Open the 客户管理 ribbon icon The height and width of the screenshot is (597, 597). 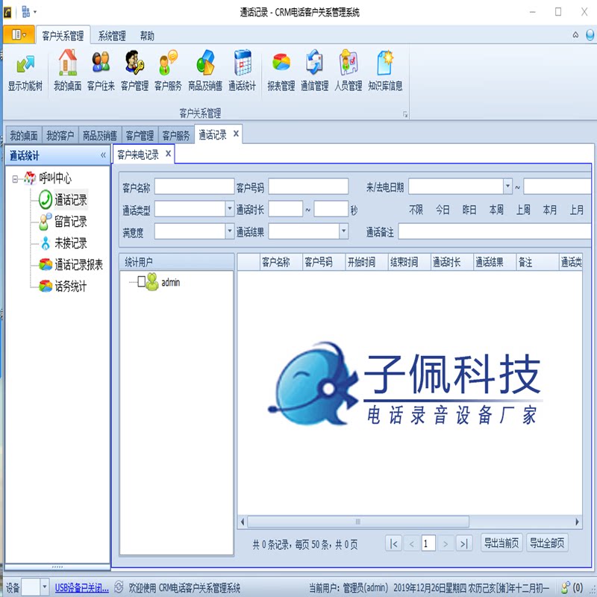(x=134, y=72)
